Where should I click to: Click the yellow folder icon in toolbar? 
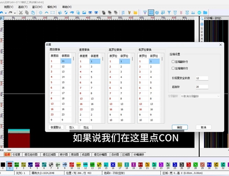tap(135, 12)
